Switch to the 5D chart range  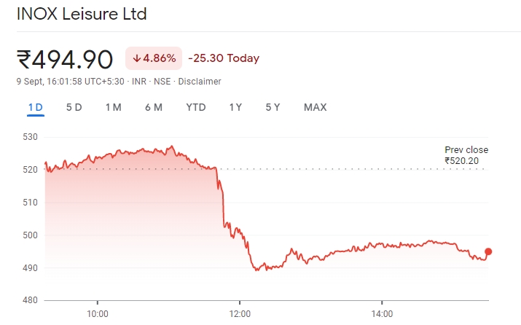pyautogui.click(x=74, y=108)
